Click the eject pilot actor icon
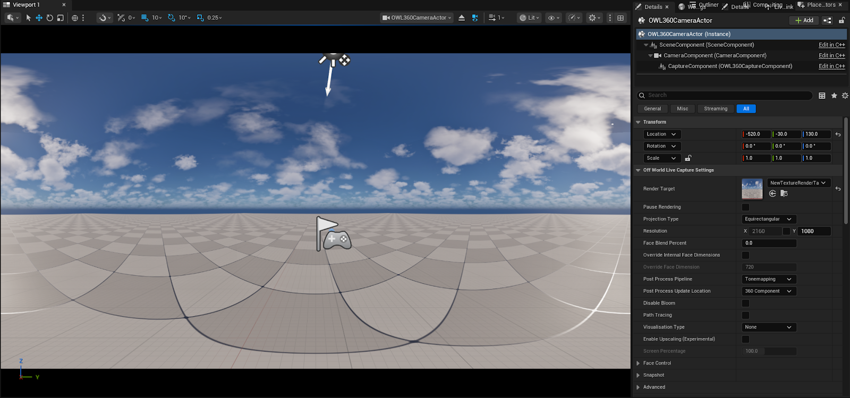850x398 pixels. (x=461, y=18)
